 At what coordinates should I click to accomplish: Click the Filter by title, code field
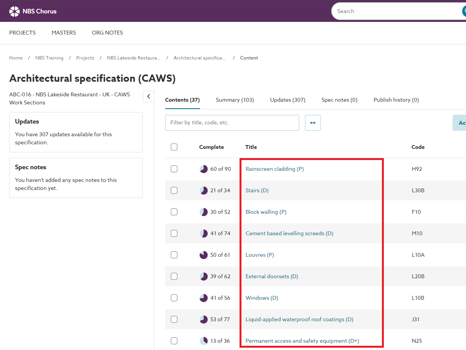pyautogui.click(x=232, y=123)
